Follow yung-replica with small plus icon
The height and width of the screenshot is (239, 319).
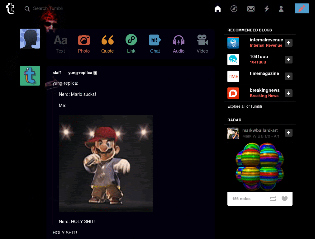tap(95, 73)
